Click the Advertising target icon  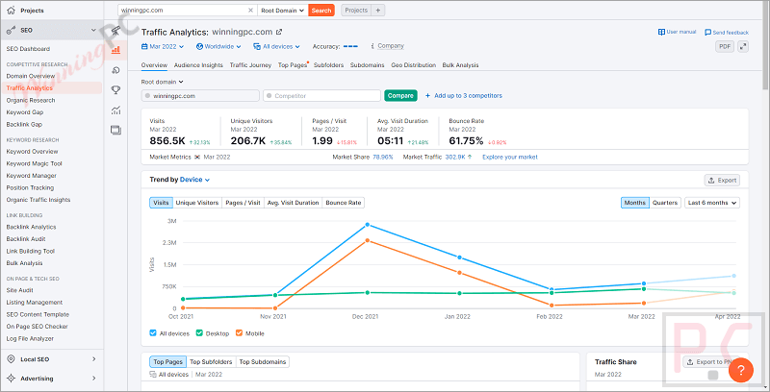pos(11,379)
